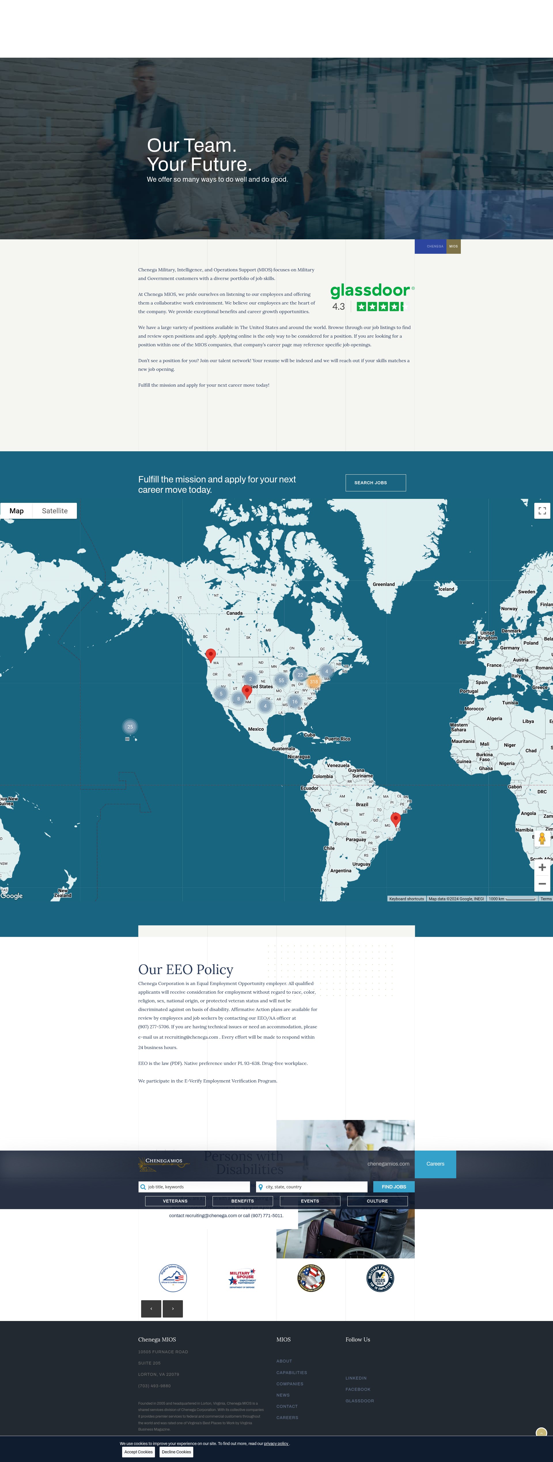This screenshot has height=1462, width=553.
Task: Focus the city, state, country field
Action: point(312,1187)
